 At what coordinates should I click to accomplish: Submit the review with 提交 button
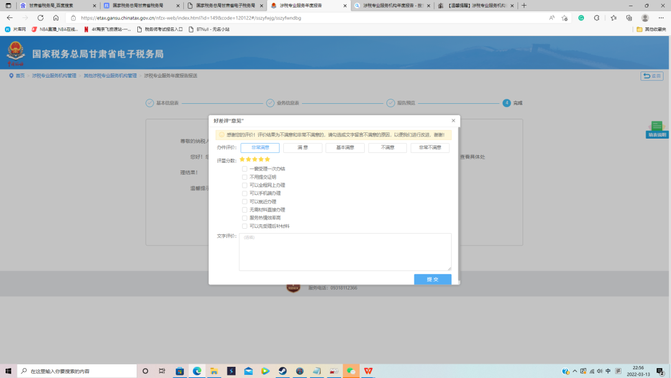click(432, 280)
